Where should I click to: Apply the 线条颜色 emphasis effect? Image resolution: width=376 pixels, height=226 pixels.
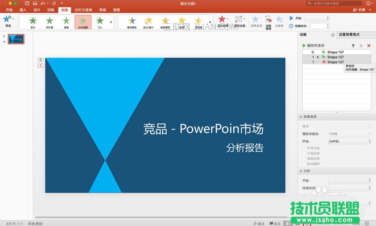(x=165, y=22)
